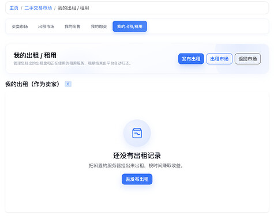Select the 我的出租/租用 tab
This screenshot has width=274, height=216.
pyautogui.click(x=130, y=26)
